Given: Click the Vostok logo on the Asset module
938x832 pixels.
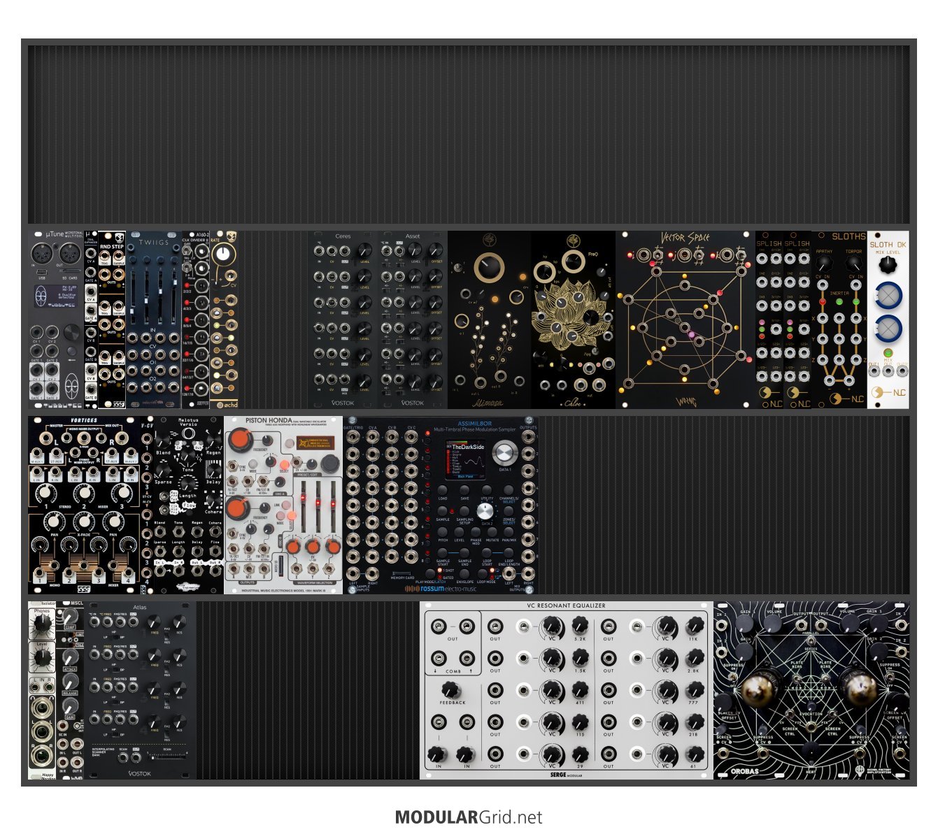Looking at the screenshot, I should click(x=413, y=403).
